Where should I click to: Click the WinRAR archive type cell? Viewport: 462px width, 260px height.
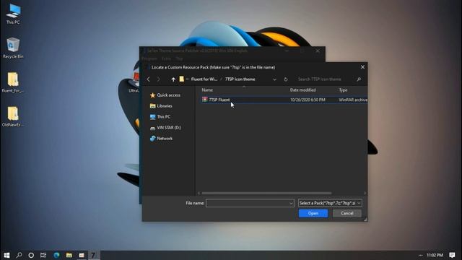tap(353, 100)
